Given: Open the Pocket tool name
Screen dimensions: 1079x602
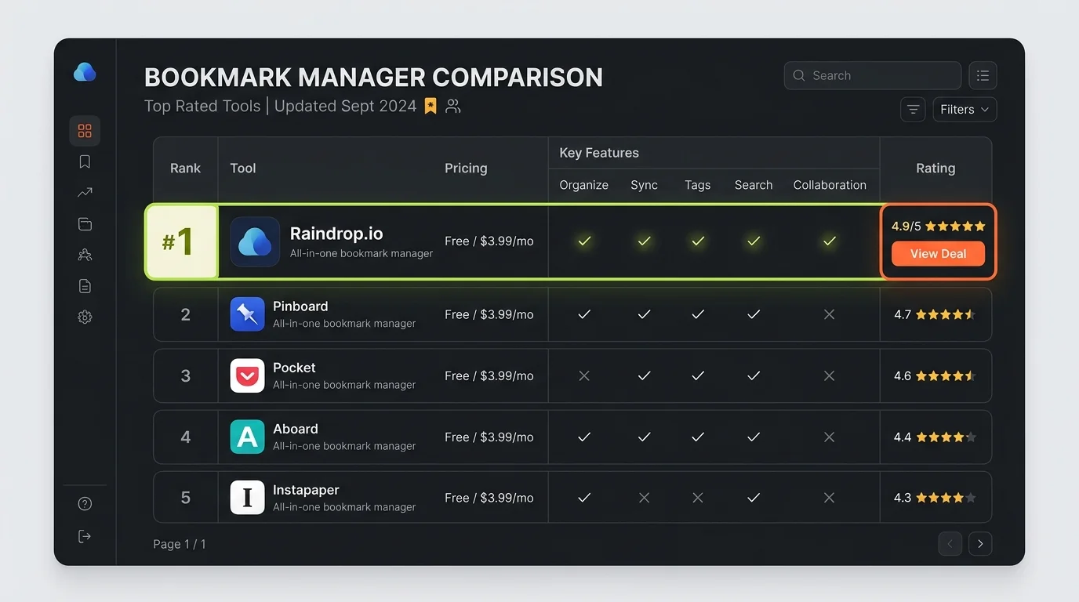Looking at the screenshot, I should 294,368.
